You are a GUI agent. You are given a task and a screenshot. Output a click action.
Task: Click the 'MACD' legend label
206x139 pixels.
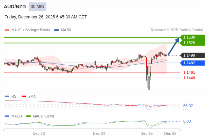[x=17, y=116]
